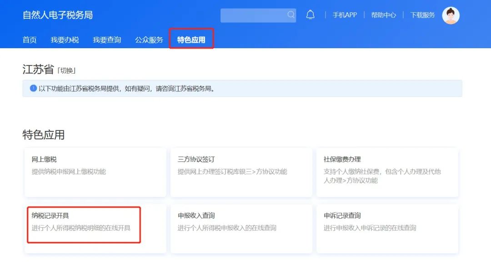Open 我要办税 tab
Viewport: 491px width, 265px height.
65,40
